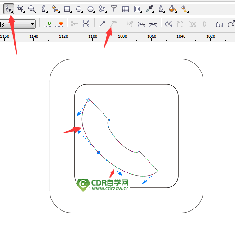Click the Delete Nodes button
235x231 pixels.
point(59,24)
